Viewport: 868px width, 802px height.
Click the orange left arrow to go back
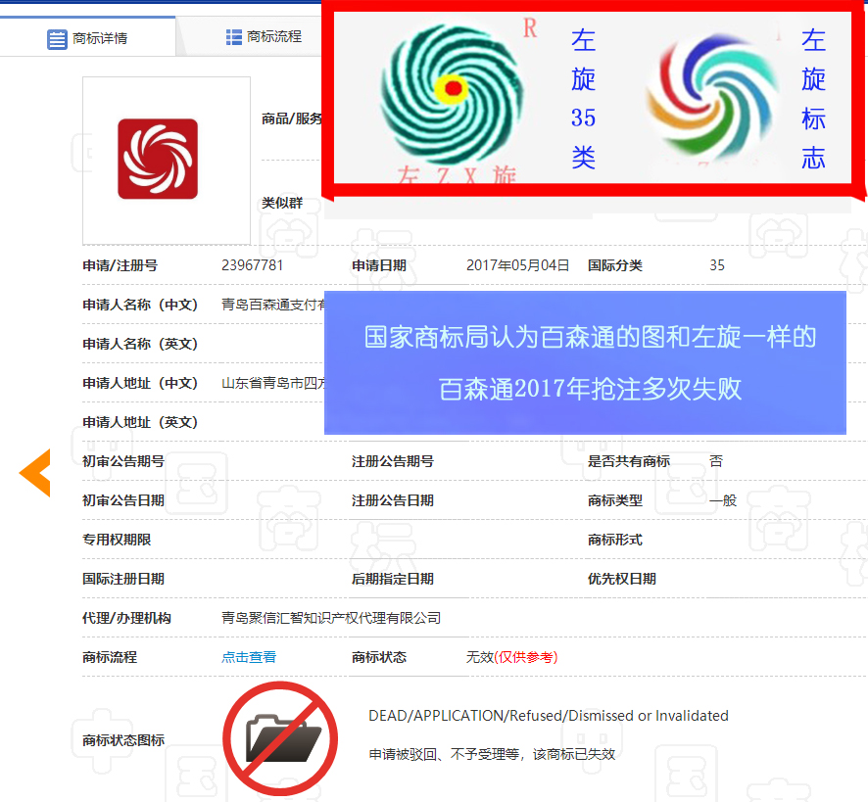point(35,472)
